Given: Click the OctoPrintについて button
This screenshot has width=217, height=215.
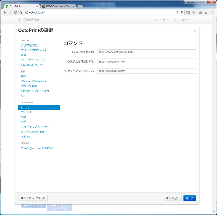Looking at the screenshot, I should tap(33, 198).
